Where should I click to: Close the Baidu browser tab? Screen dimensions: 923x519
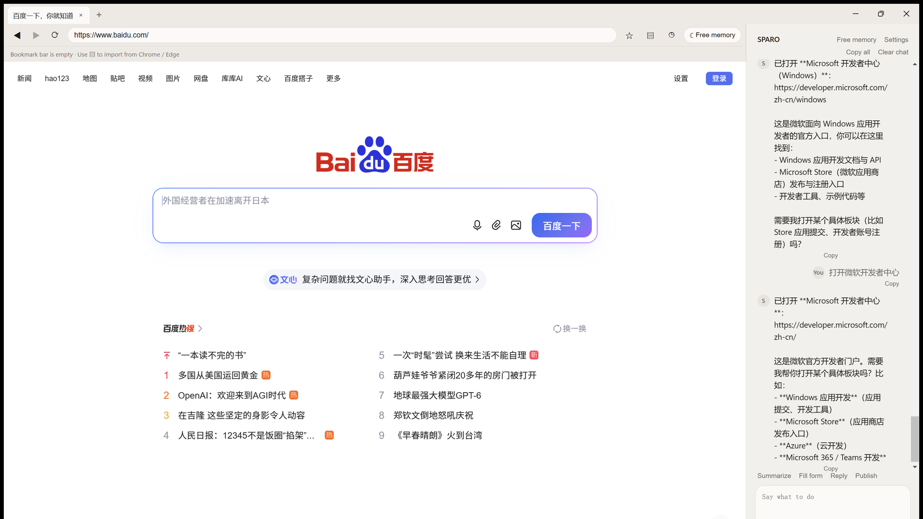pyautogui.click(x=81, y=15)
